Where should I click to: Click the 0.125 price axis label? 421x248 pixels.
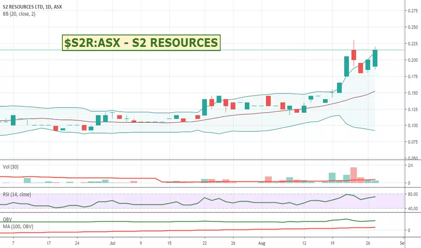click(x=413, y=109)
